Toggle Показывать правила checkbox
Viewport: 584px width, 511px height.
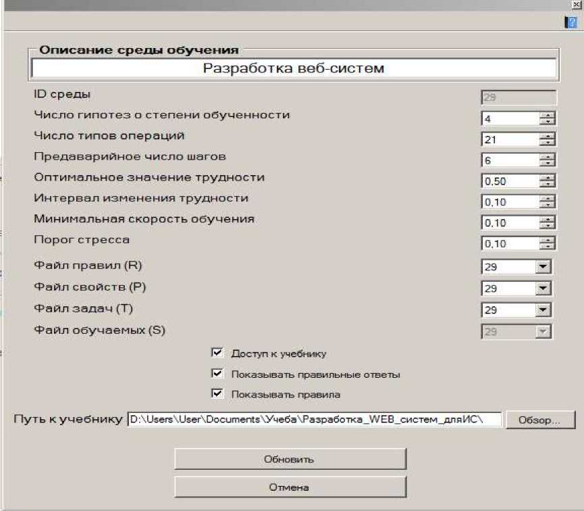pyautogui.click(x=217, y=393)
